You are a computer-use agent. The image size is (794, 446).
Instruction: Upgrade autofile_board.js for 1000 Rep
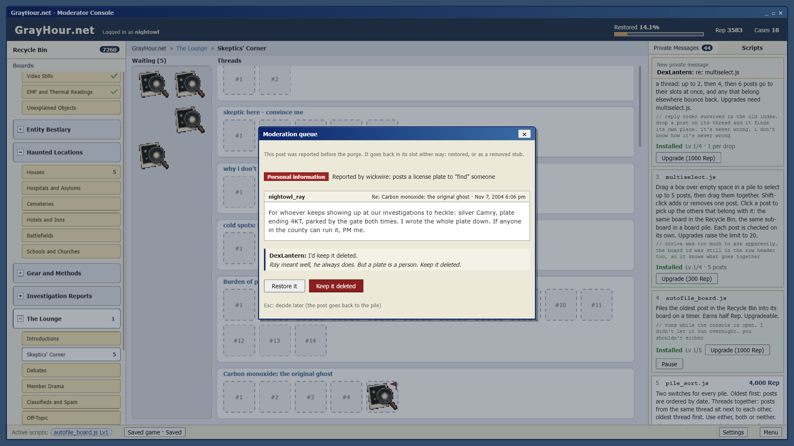click(x=737, y=350)
